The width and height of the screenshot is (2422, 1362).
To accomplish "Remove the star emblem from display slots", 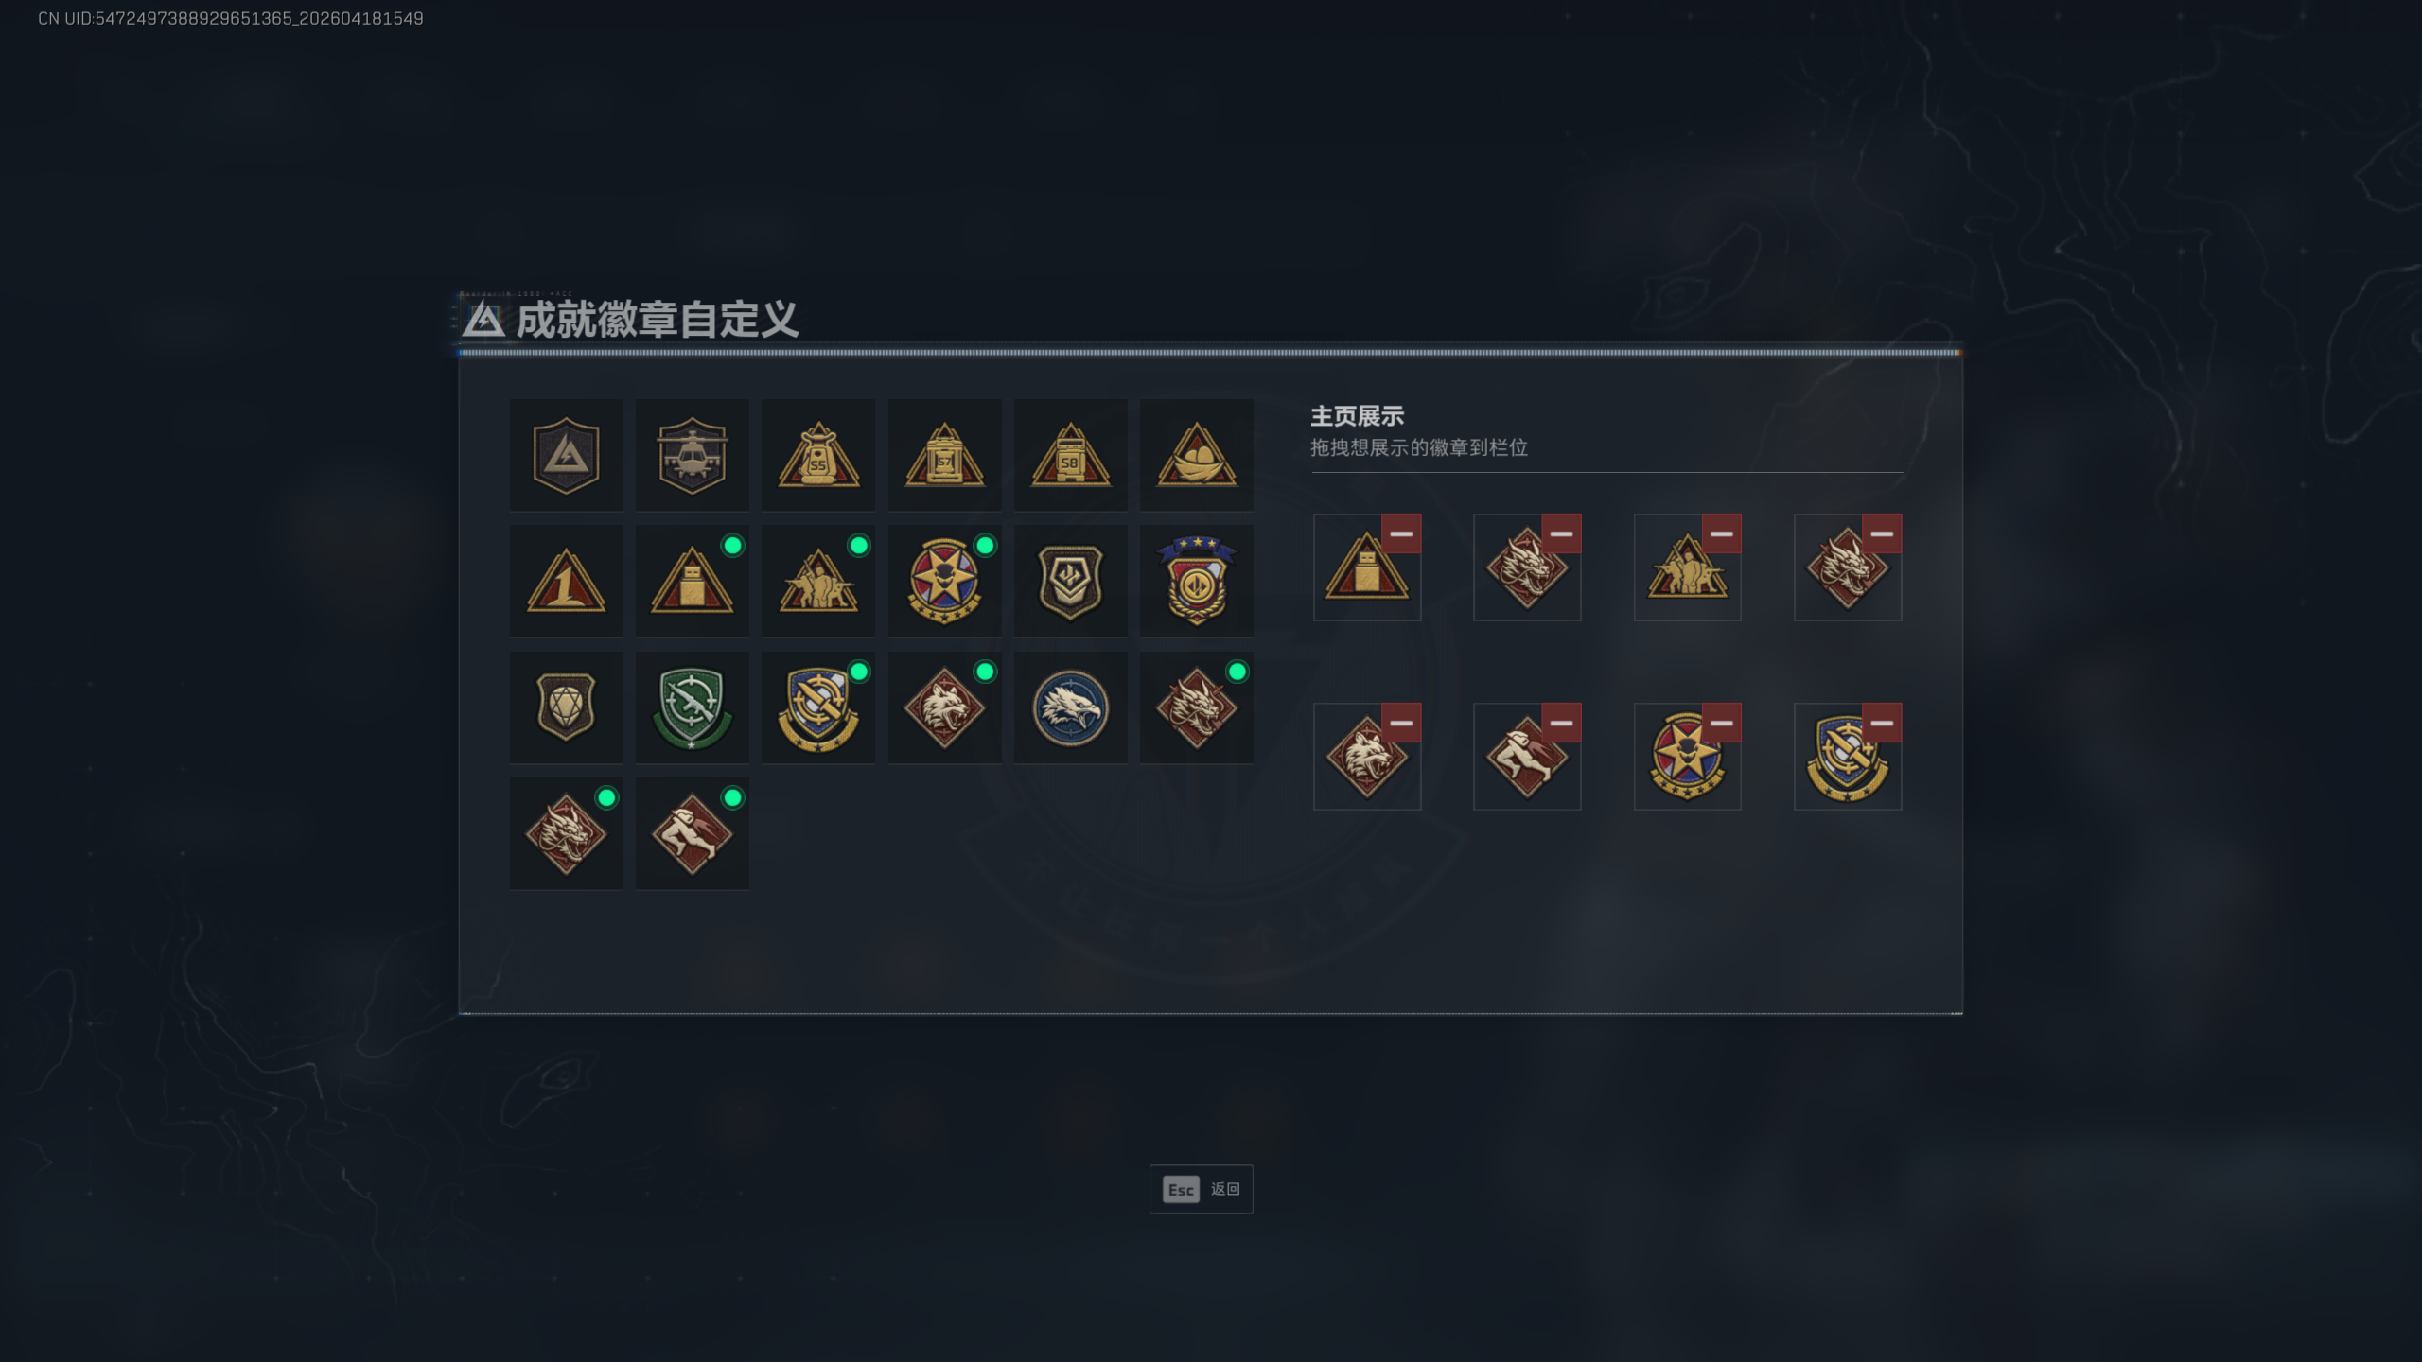I will click(1721, 723).
